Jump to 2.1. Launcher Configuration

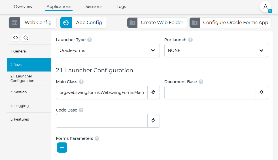pos(29,78)
